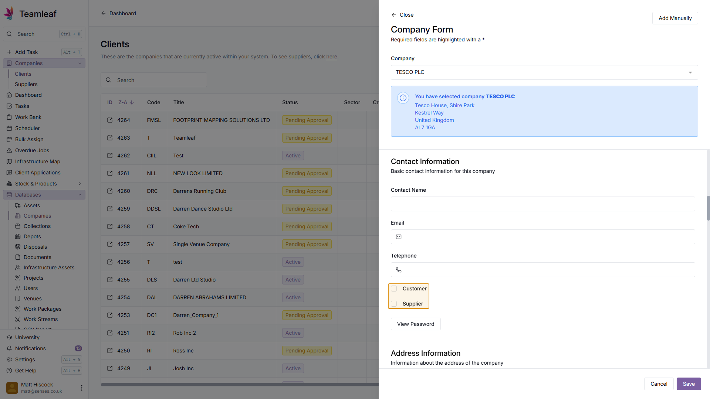The width and height of the screenshot is (710, 399).
Task: Click the Add Manually button
Action: (x=675, y=18)
